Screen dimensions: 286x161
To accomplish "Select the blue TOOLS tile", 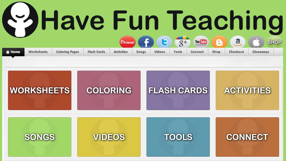I will (x=178, y=137).
